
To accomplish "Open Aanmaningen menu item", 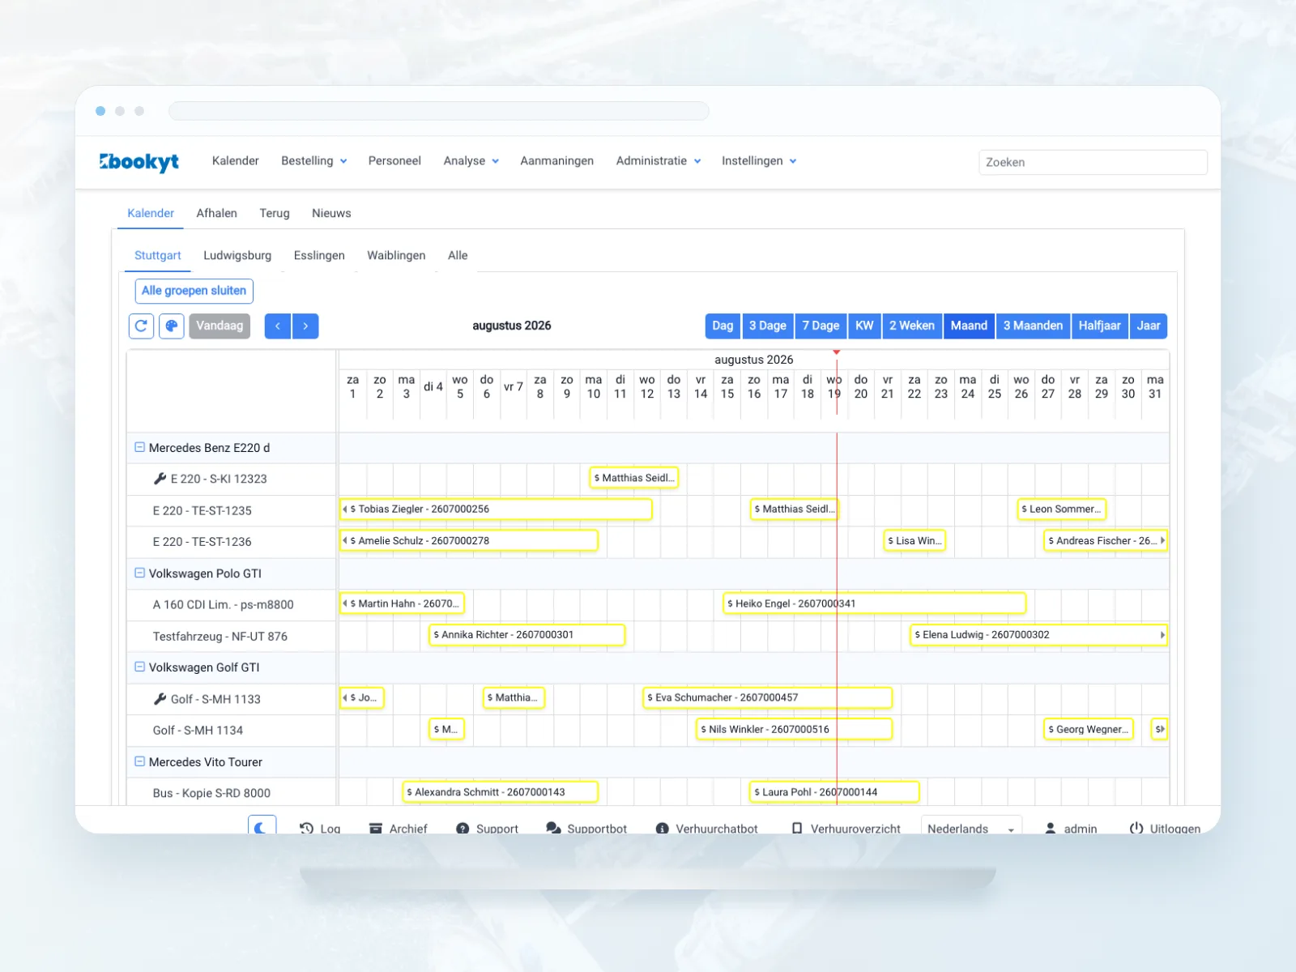I will coord(557,161).
